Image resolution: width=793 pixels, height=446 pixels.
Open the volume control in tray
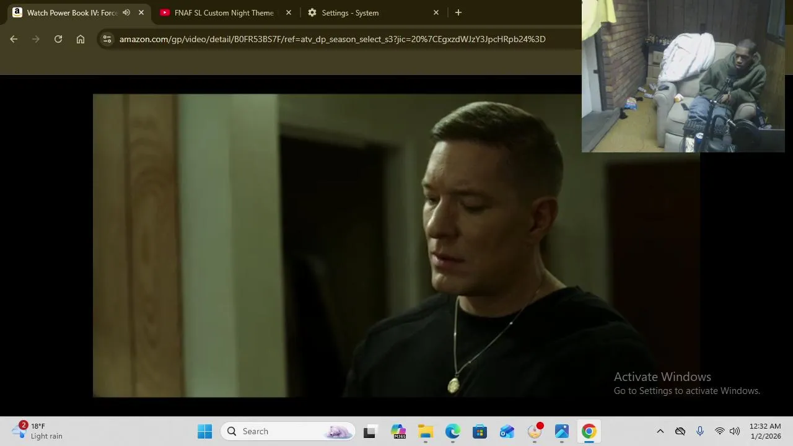coord(735,431)
